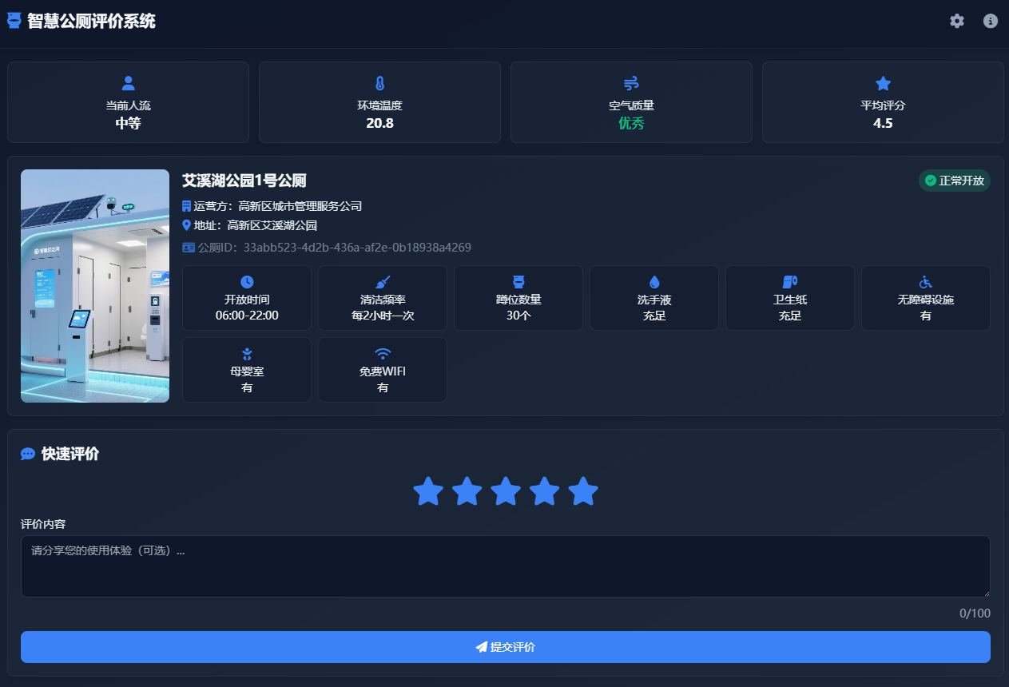This screenshot has width=1009, height=687.
Task: Click the 中等 crowd level value
Action: (128, 123)
